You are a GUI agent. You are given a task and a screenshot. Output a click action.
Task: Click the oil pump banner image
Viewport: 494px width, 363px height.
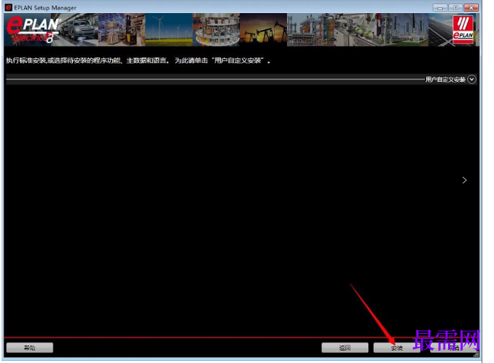pyautogui.click(x=263, y=30)
